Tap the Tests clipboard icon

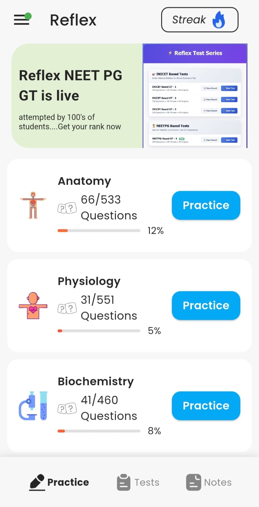point(123,482)
